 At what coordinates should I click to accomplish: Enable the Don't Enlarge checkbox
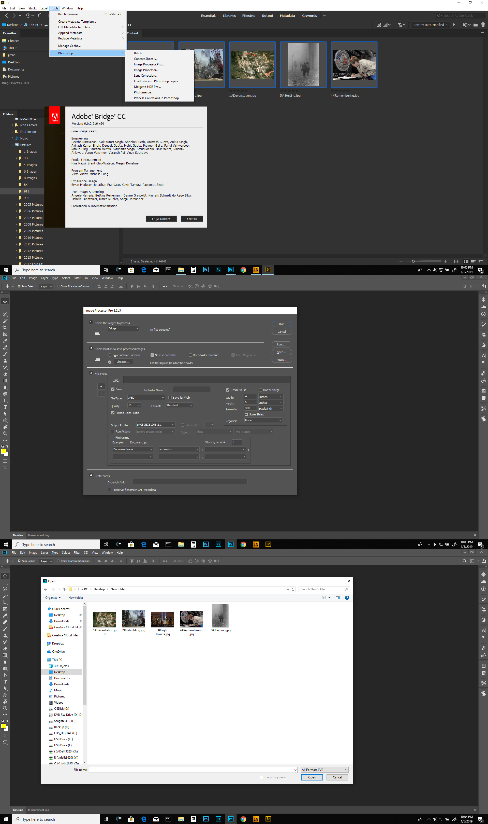260,390
